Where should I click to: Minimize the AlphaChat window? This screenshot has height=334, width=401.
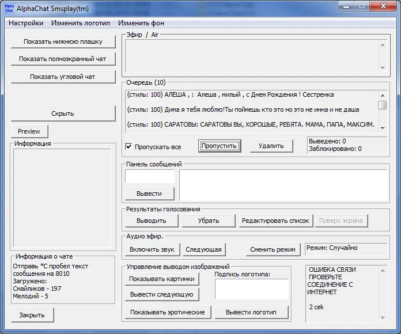(346, 6)
